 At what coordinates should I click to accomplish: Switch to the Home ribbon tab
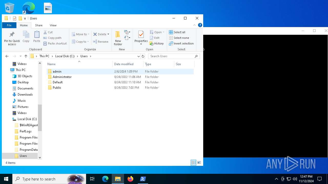coord(24,25)
